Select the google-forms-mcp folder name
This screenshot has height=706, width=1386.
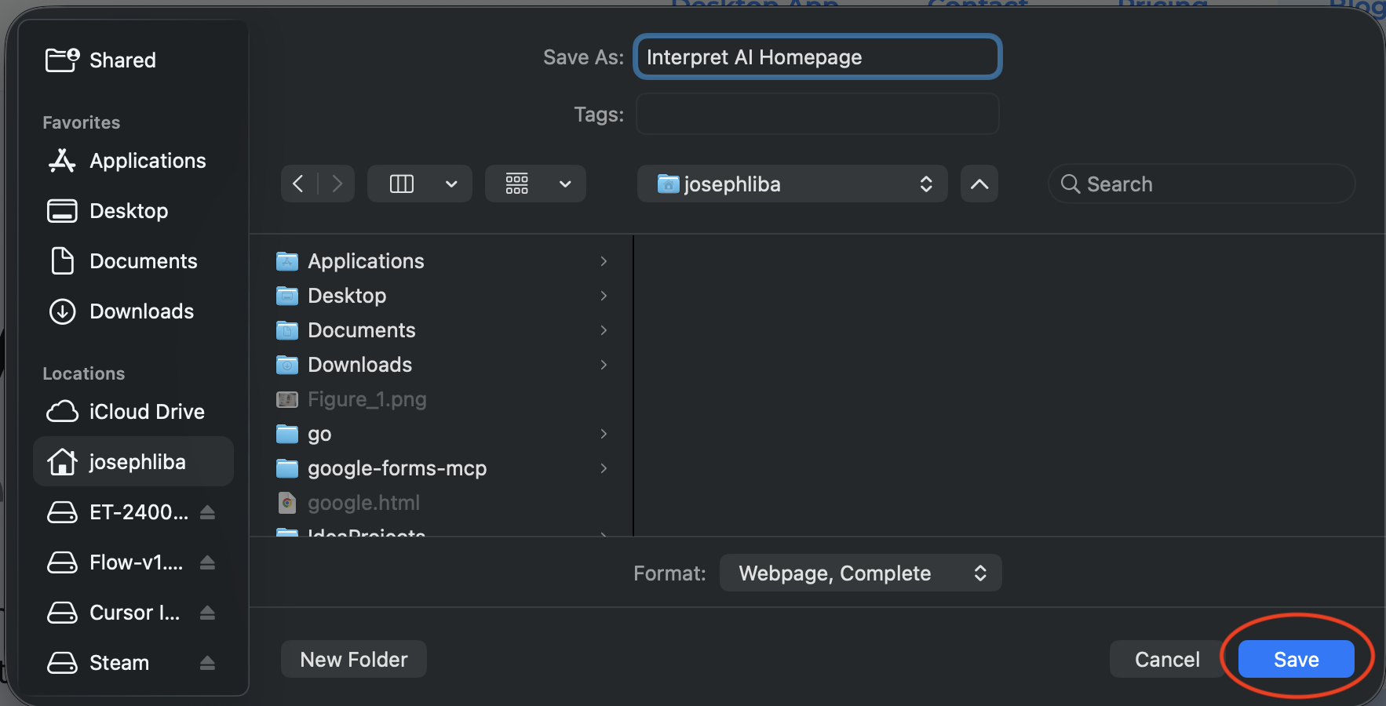coord(397,468)
